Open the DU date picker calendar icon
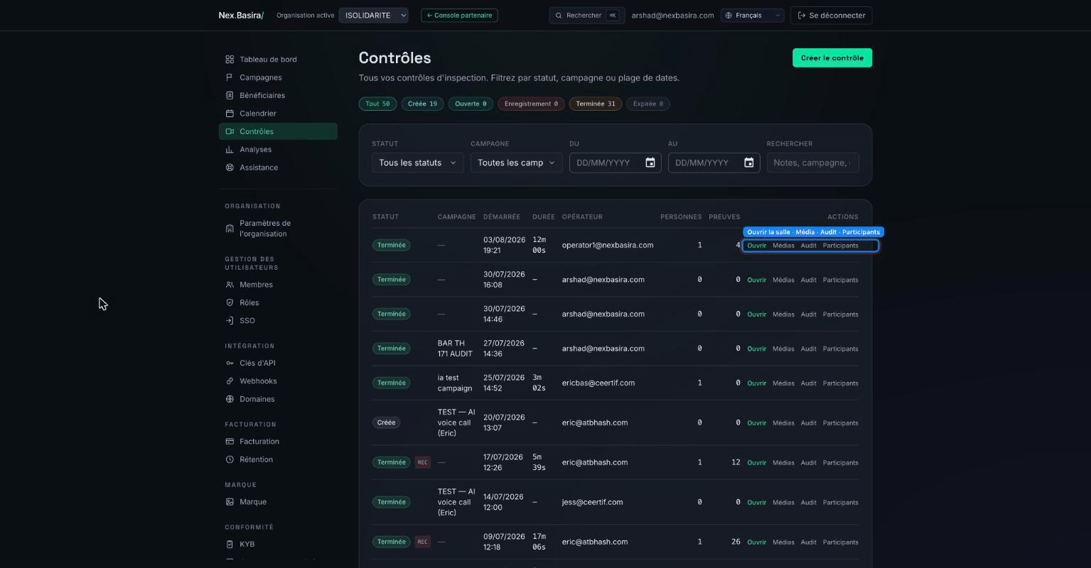 pyautogui.click(x=650, y=163)
